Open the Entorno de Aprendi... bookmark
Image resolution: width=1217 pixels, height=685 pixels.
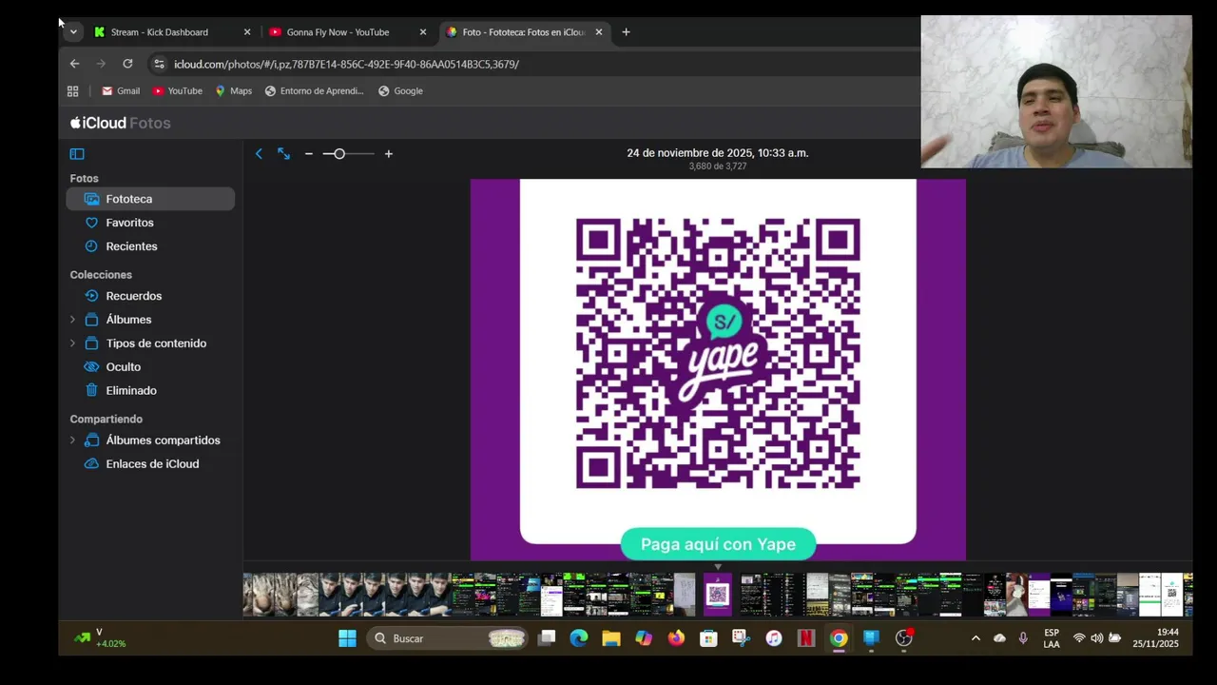point(314,91)
